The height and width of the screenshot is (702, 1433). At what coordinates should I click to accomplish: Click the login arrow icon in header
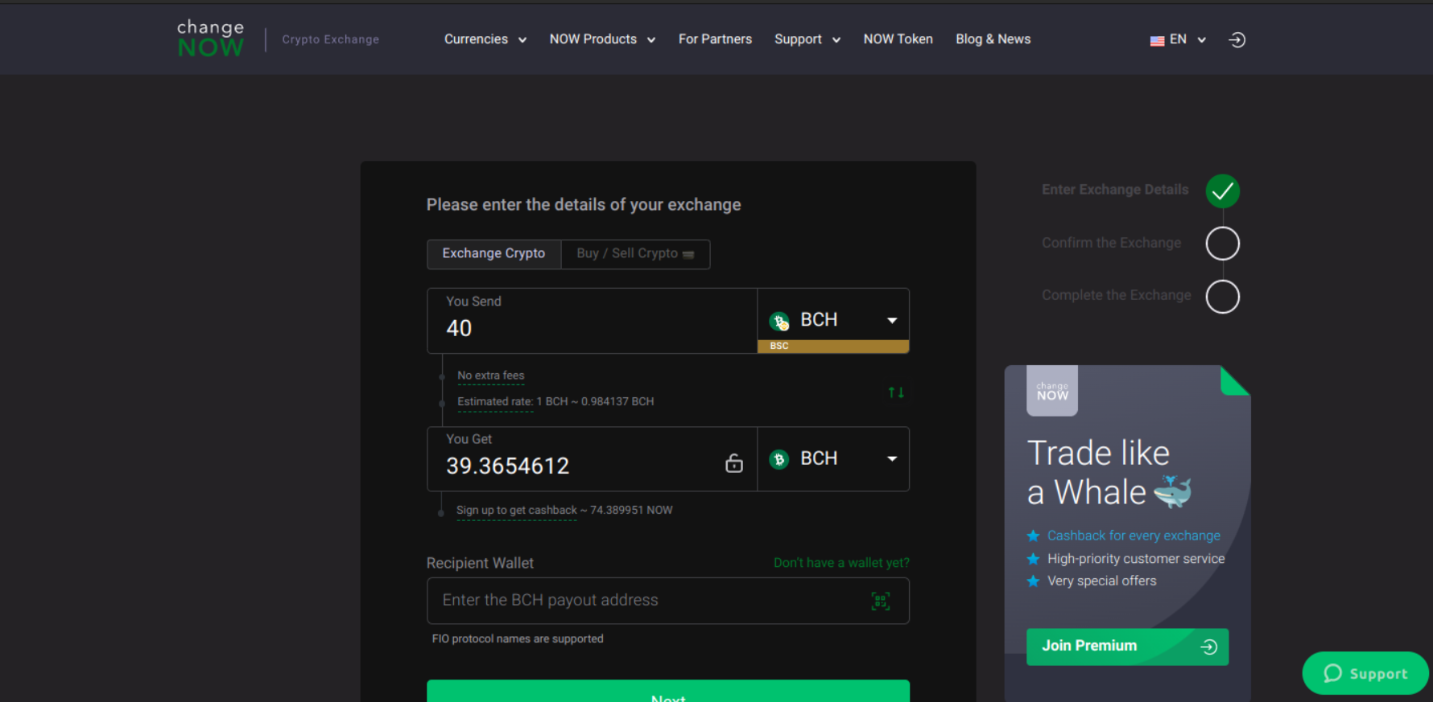[x=1237, y=39]
